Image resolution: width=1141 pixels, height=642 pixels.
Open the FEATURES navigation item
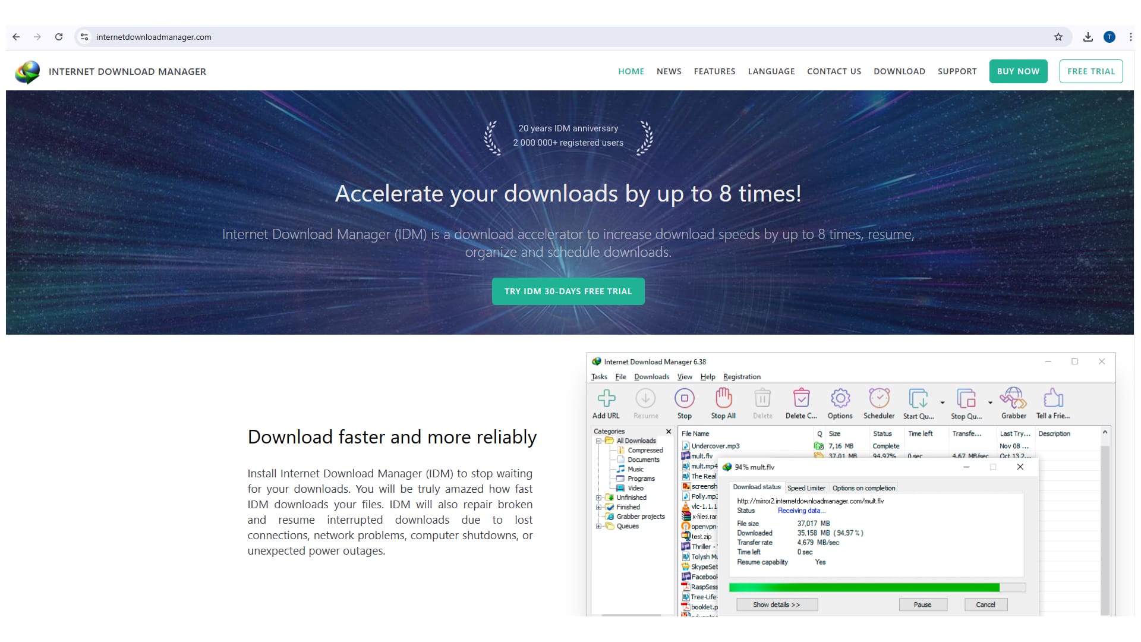[714, 71]
